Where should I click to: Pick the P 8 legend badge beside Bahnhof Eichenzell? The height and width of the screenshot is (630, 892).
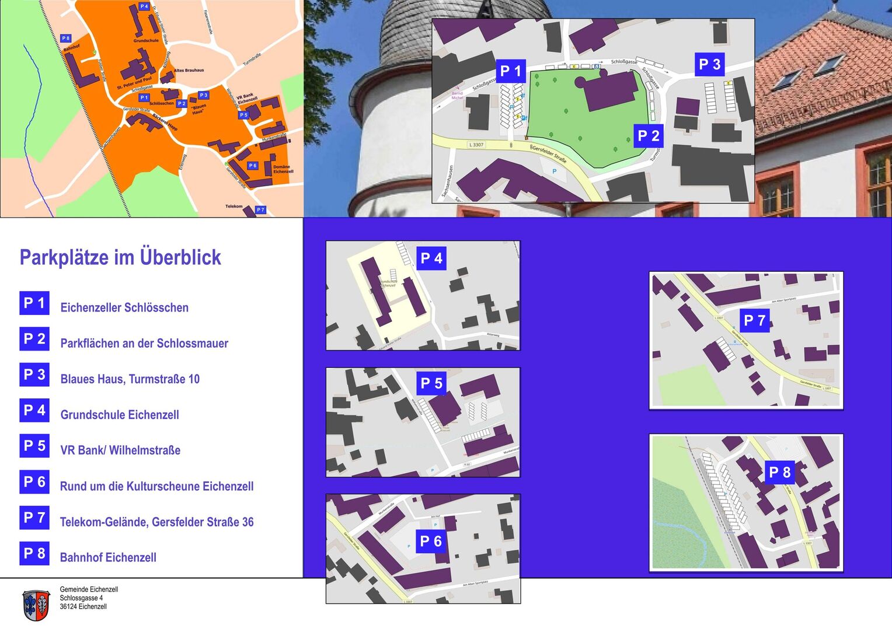point(34,553)
